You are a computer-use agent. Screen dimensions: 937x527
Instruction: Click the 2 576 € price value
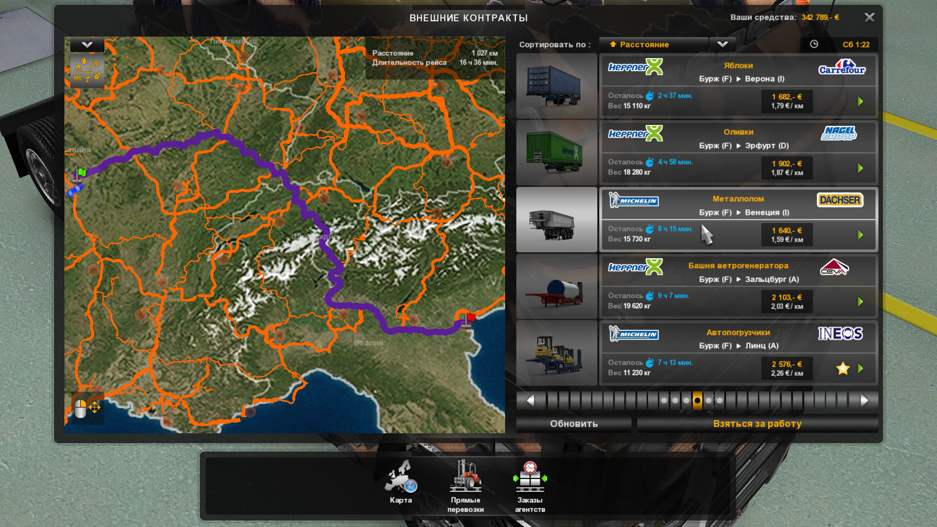pyautogui.click(x=787, y=364)
